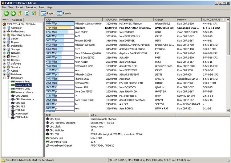Expand the Network tree node
Screen dimensions: 231x163
[4, 53]
